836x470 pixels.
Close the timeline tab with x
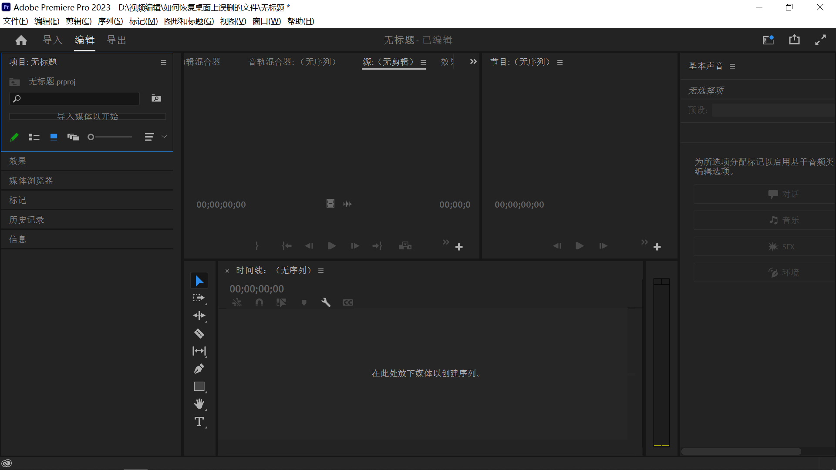pos(227,271)
